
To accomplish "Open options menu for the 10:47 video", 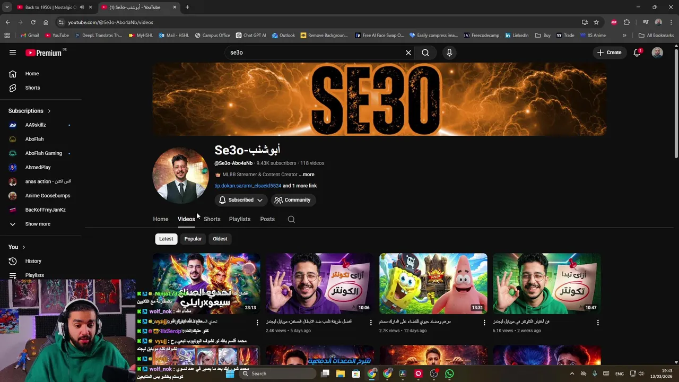I will 598,323.
